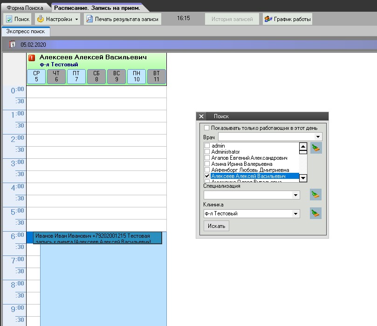
Task: Select the Экспресс поиск tab
Action: 26,31
